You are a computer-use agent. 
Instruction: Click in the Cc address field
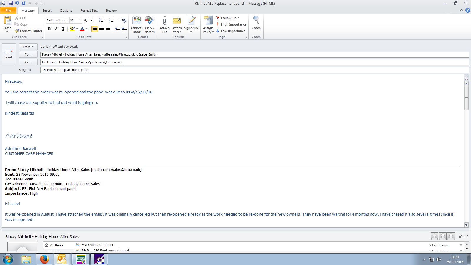255,62
